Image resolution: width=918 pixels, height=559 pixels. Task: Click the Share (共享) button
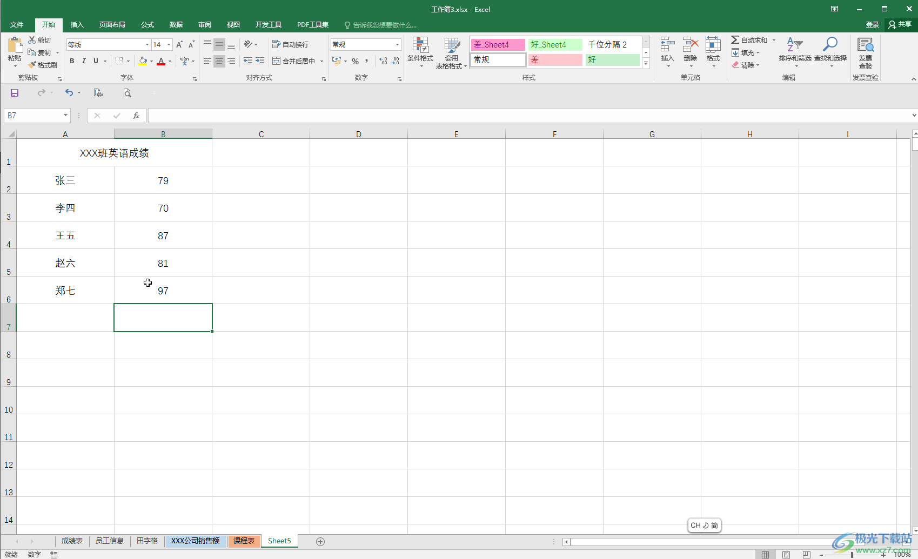tap(900, 24)
